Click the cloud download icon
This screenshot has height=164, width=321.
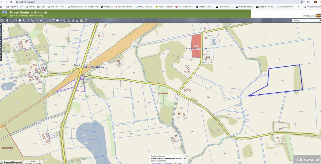[65, 20]
